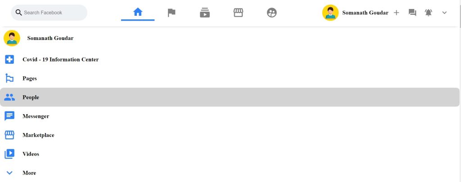Open the Groups icon in top navigation
The width and height of the screenshot is (461, 182).
click(271, 13)
